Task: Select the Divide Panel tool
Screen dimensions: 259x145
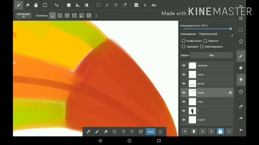Action: [136, 5]
